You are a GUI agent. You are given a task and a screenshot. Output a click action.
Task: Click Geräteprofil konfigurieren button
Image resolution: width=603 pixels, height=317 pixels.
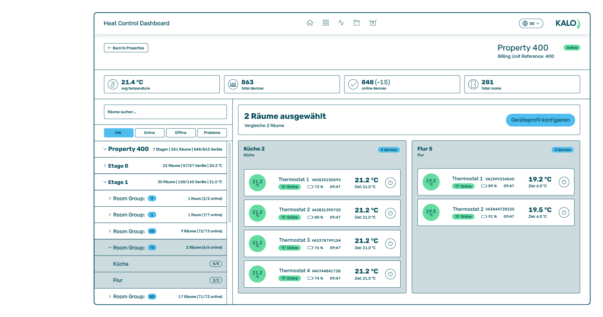540,120
